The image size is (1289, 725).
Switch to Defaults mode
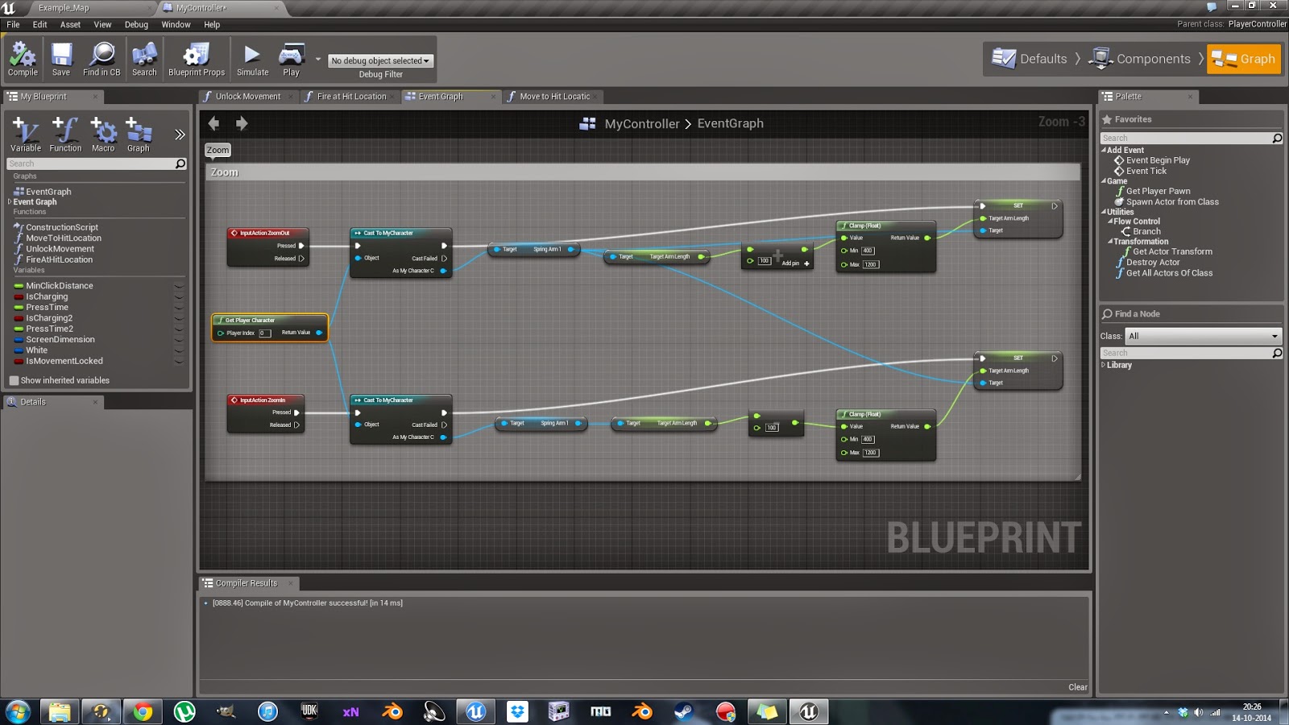click(x=1030, y=59)
